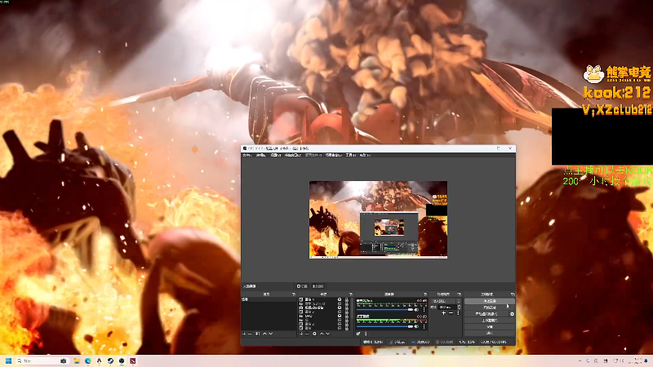Click the Windows taskbar search box
Viewport: 653px width, 367px height.
42,360
